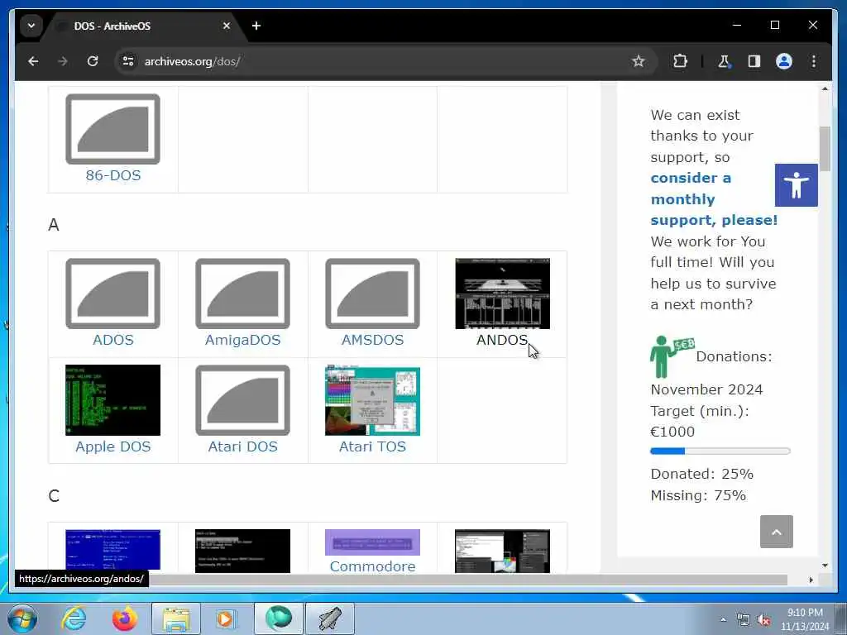Add a new browser tab
Screen dimensions: 847x635
[256, 26]
